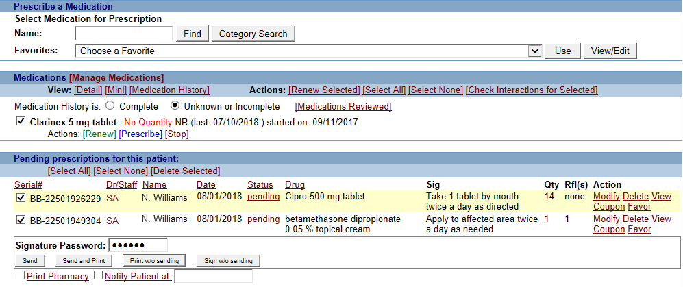
Task: Uncheck the Clarinex 5 mg tablet checkbox
Action: point(21,122)
